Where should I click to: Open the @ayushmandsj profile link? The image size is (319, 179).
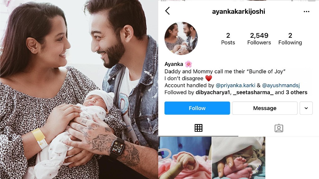[281, 85]
